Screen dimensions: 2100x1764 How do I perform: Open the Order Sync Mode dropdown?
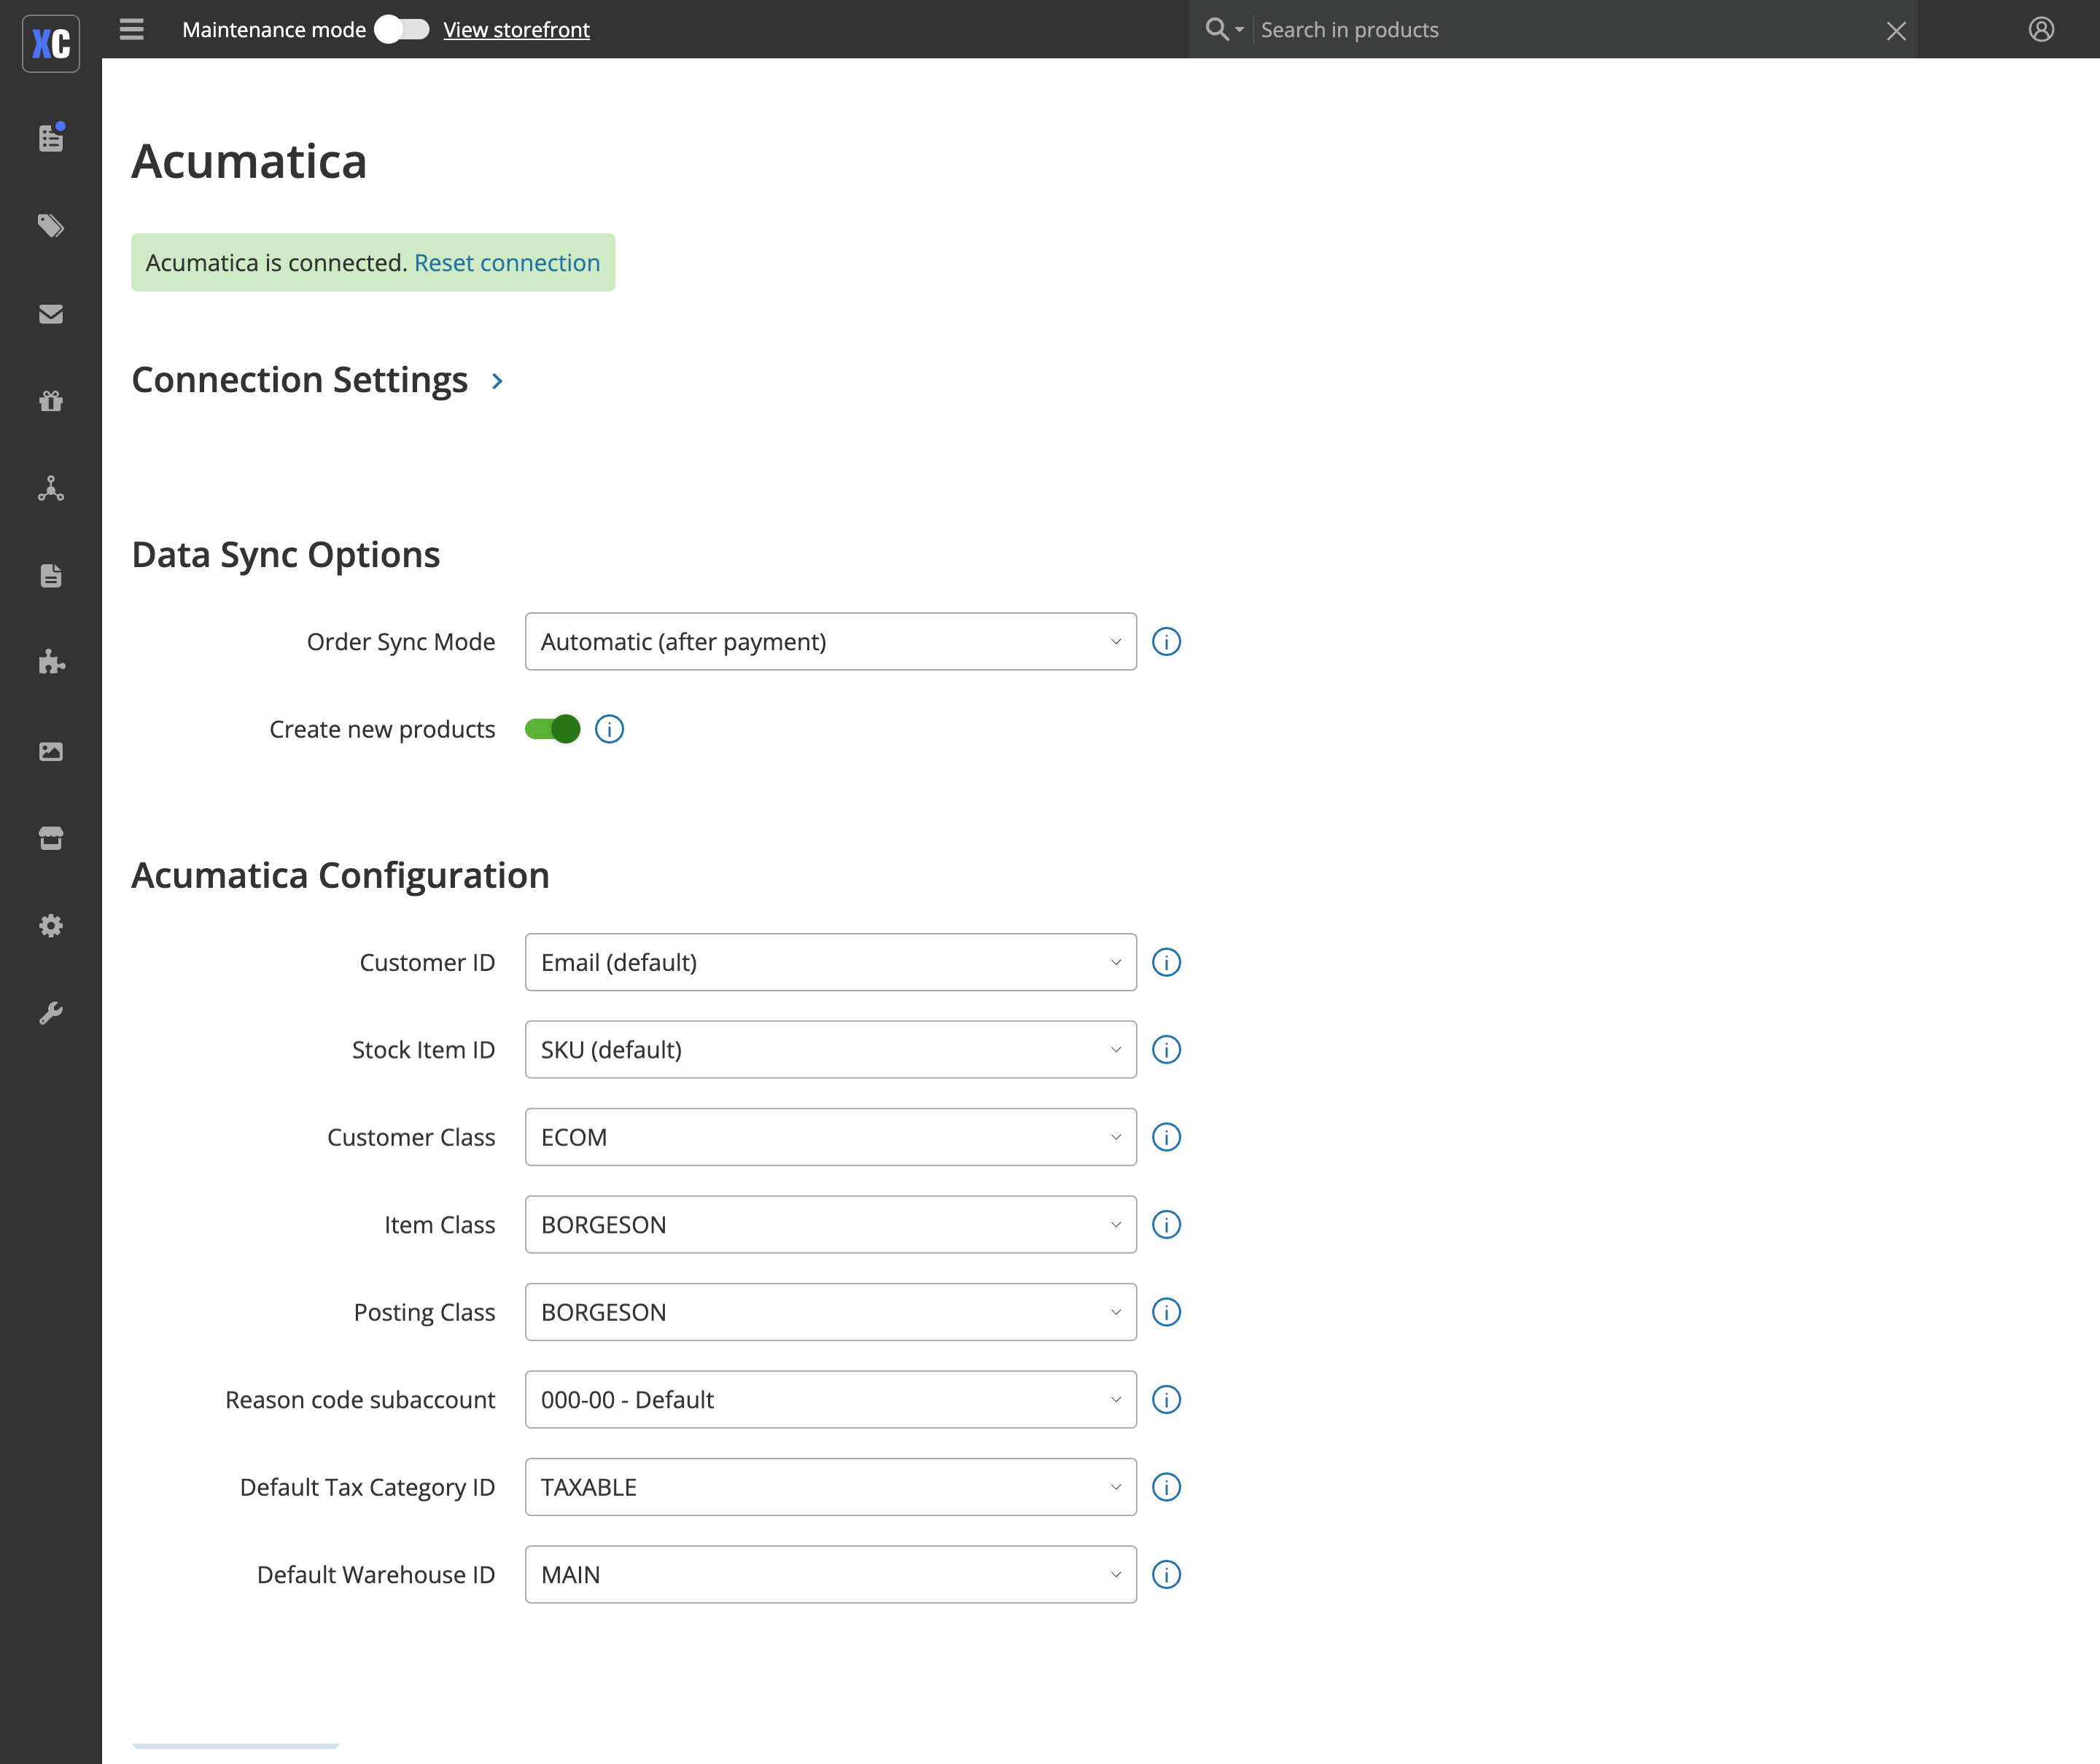click(831, 642)
